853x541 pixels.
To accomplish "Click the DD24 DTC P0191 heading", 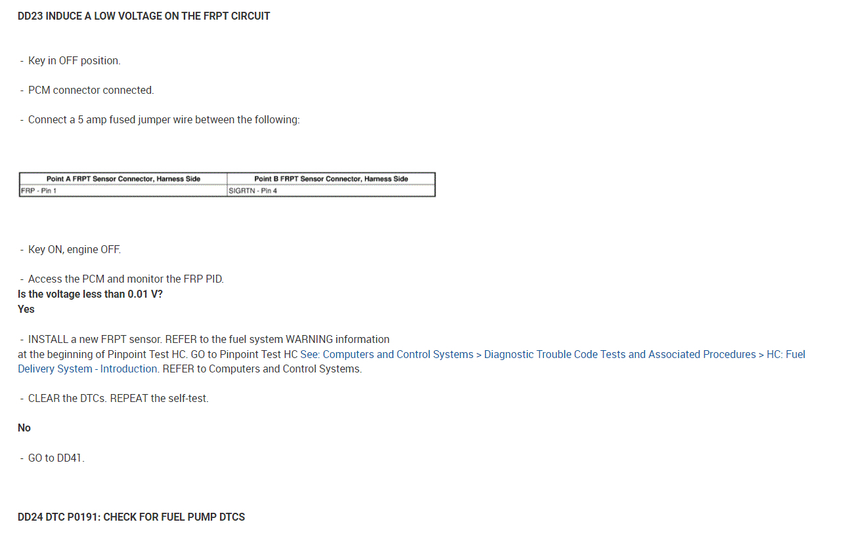I will pos(131,517).
